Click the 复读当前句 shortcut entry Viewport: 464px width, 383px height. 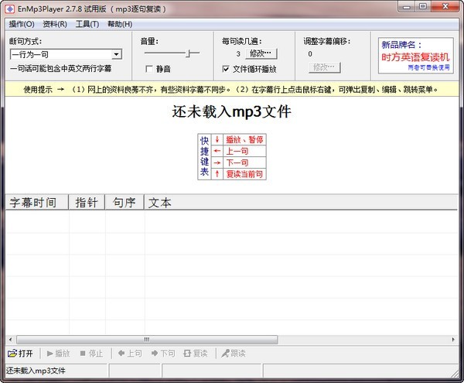(244, 174)
